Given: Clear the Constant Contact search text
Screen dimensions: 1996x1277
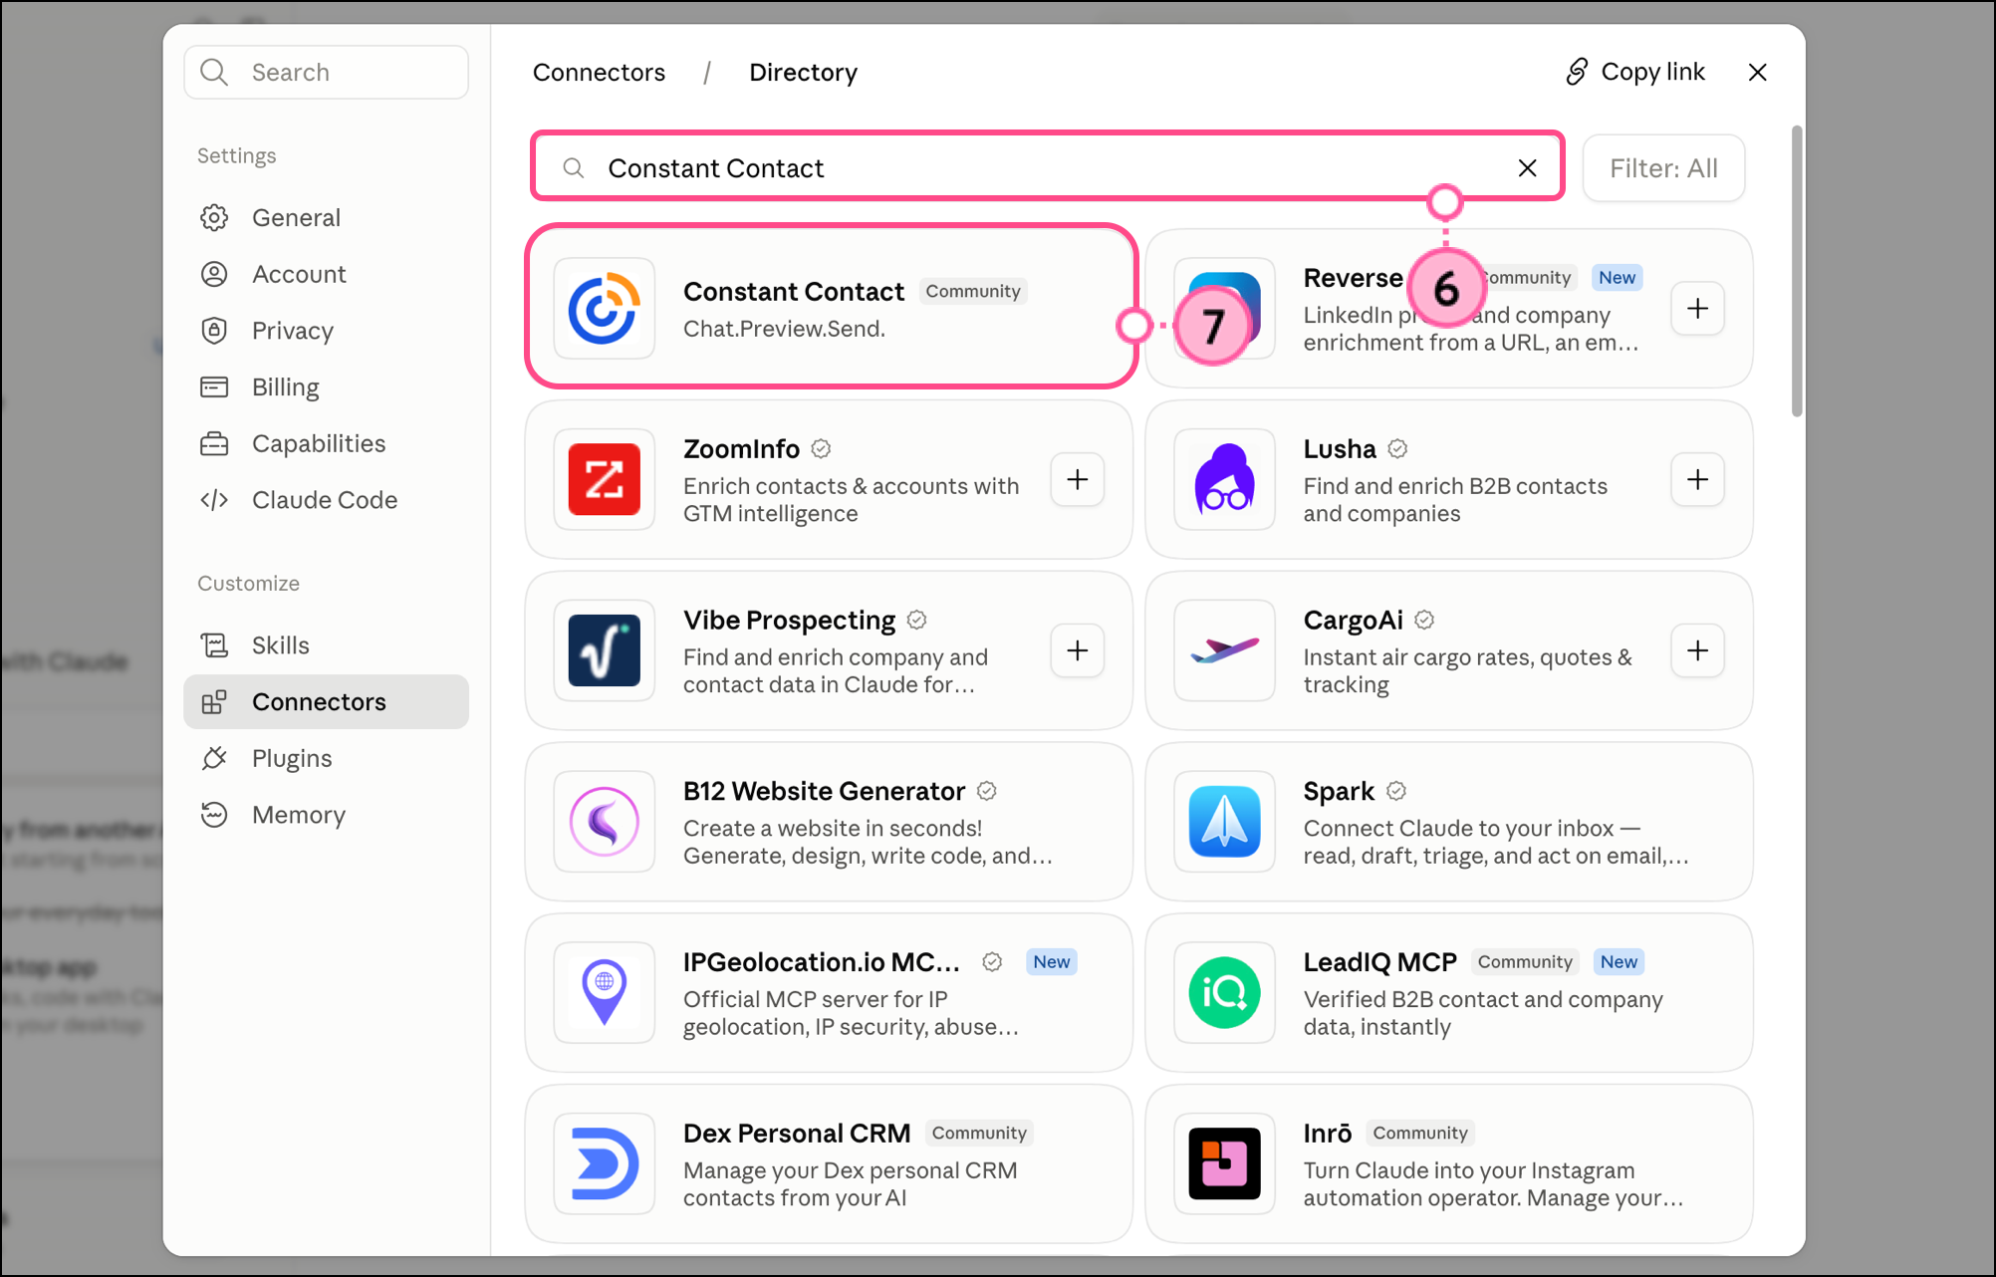Looking at the screenshot, I should pyautogui.click(x=1527, y=168).
